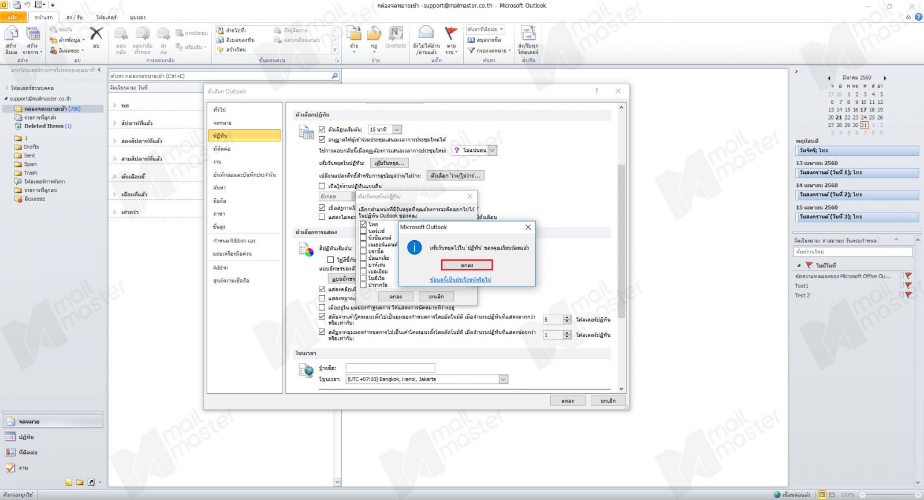
Task: Click the Undo icon in quick access toolbar
Action: [x=27, y=5]
